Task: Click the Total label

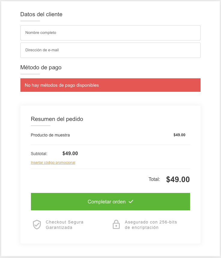Action: (154, 179)
